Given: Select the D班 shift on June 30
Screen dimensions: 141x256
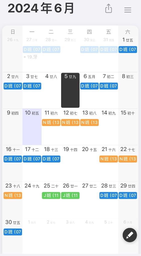Looking at the screenshot, I should pos(13,232).
